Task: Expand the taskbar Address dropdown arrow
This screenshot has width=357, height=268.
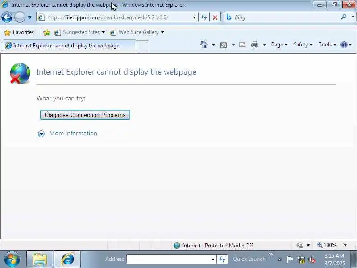Action: pos(212,259)
